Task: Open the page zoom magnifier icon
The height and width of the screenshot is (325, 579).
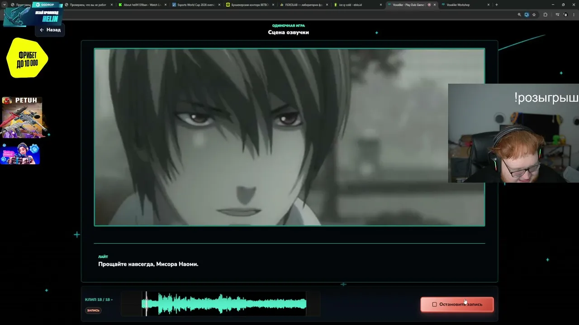Action: [x=519, y=14]
